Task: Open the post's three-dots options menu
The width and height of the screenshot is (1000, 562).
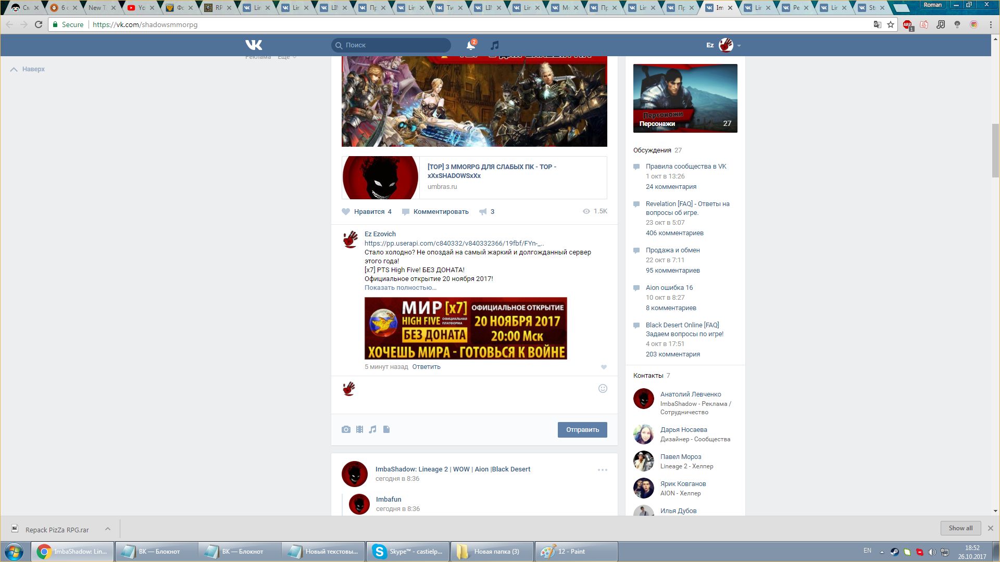Action: (602, 470)
